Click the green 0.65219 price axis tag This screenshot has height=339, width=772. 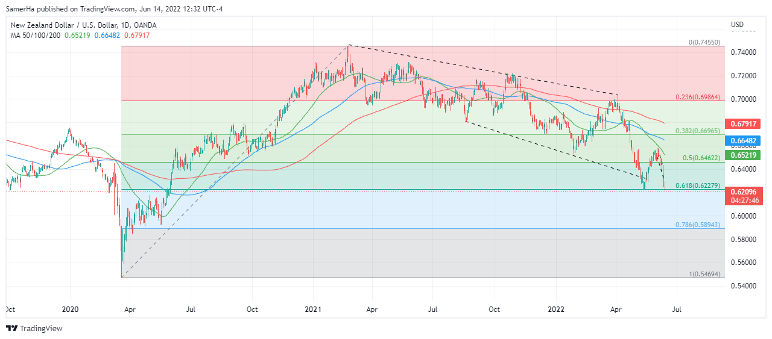tap(745, 155)
